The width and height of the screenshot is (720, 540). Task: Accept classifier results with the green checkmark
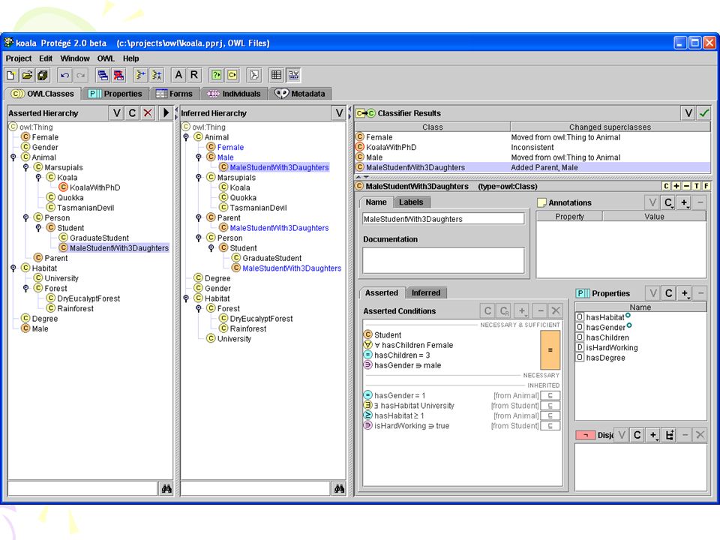[x=704, y=113]
